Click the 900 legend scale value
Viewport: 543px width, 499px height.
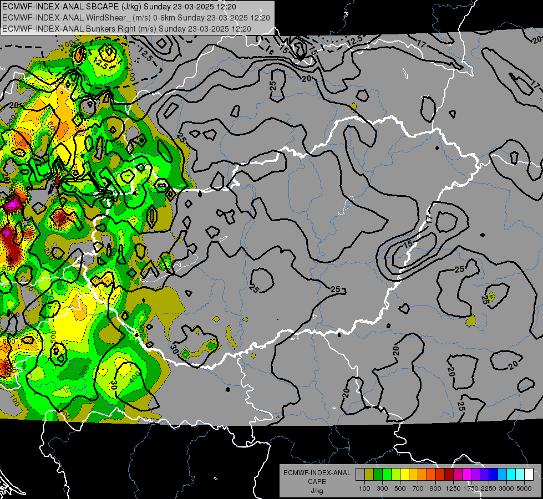(x=435, y=488)
